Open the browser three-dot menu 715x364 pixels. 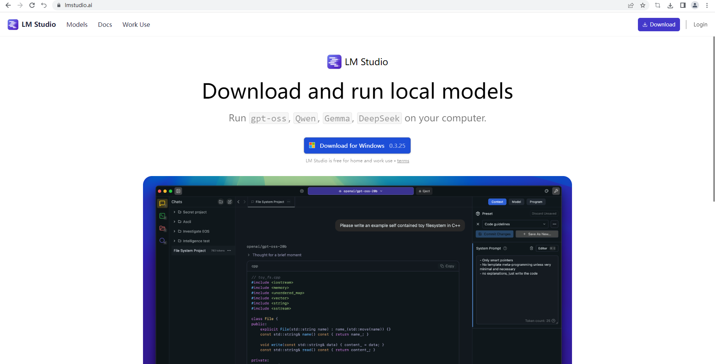click(707, 5)
